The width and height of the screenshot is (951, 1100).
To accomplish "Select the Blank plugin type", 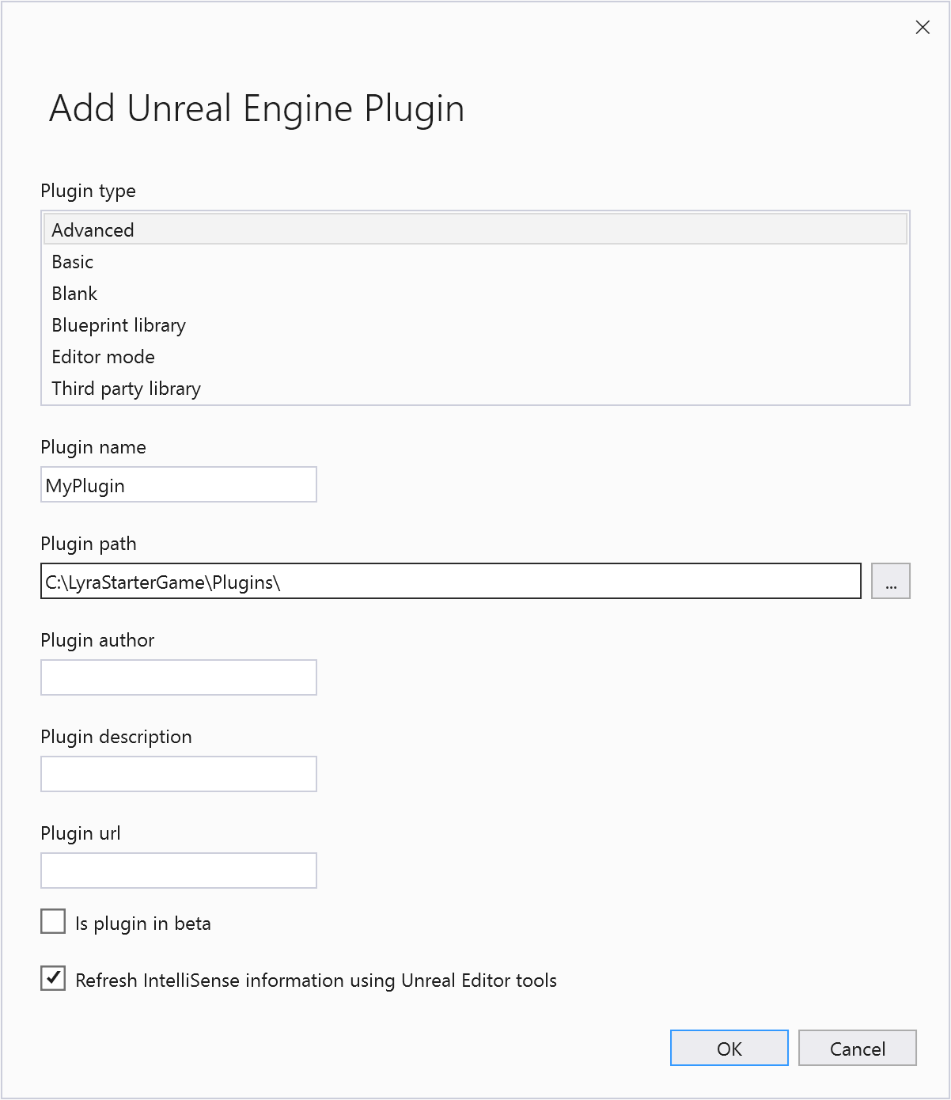I will tap(74, 294).
